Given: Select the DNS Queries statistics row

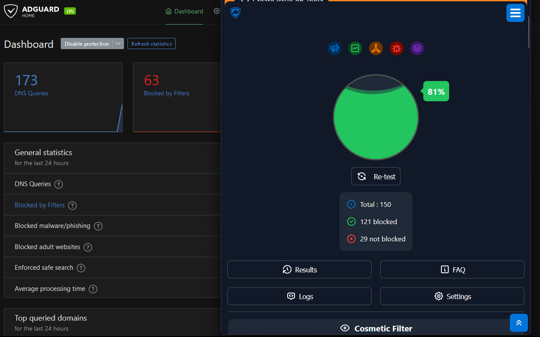Looking at the screenshot, I should [112, 184].
